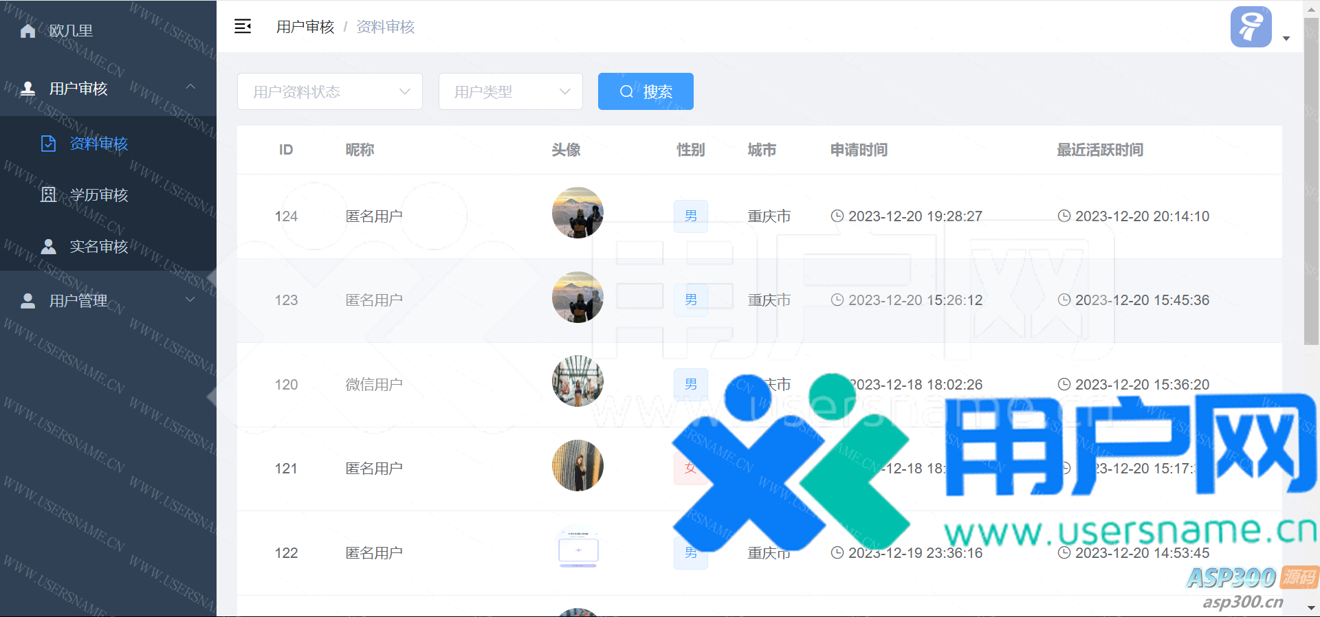
Task: Click the home icon beside 欧几里
Action: 28,31
